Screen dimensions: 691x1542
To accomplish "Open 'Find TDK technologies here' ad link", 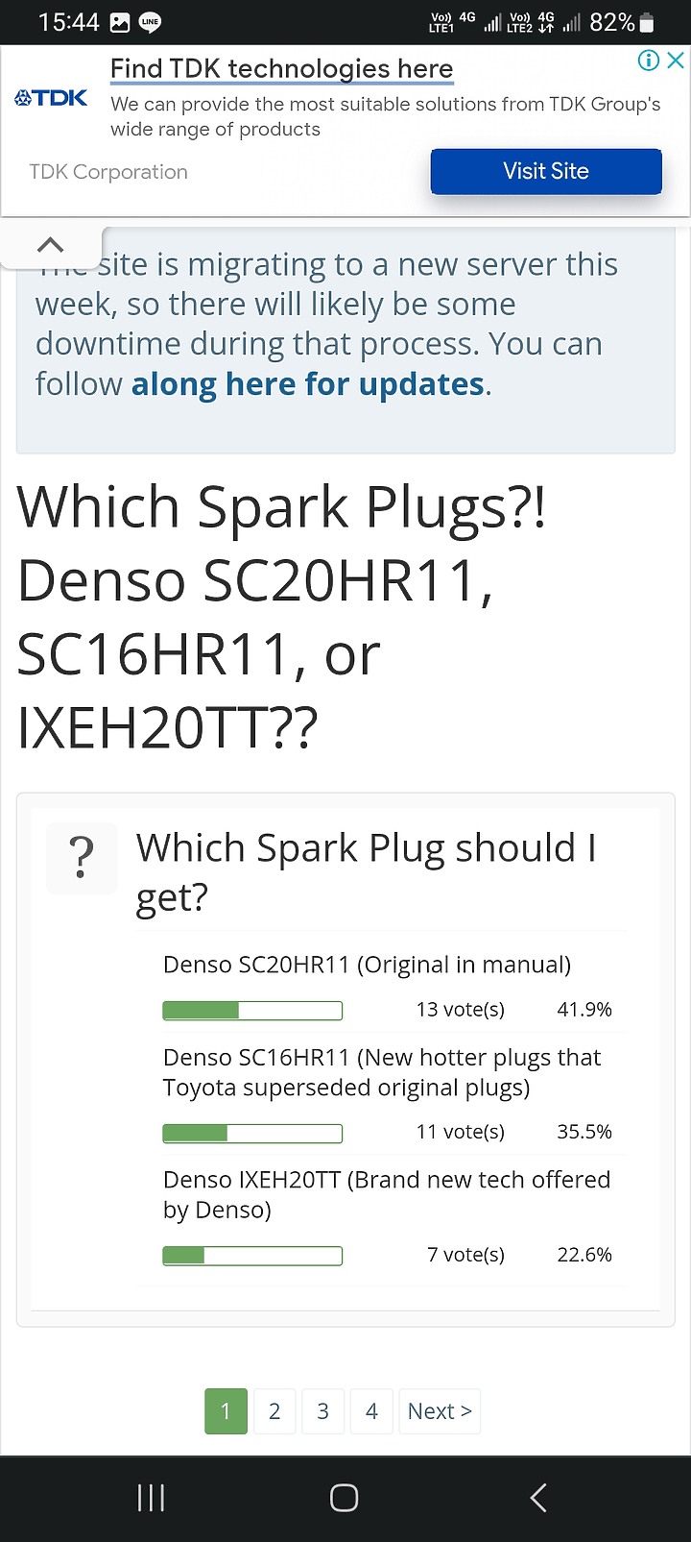I will (281, 69).
